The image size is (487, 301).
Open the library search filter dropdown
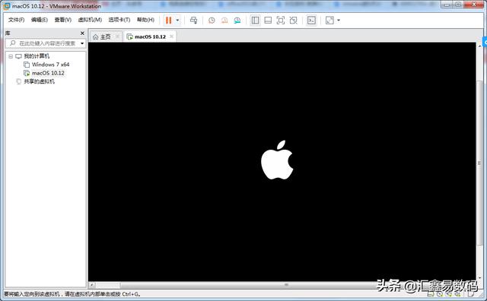click(82, 43)
